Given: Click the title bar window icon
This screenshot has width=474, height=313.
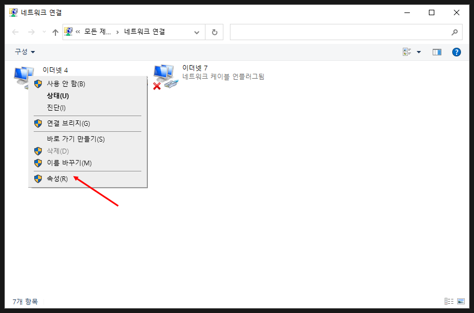Looking at the screenshot, I should pos(13,12).
